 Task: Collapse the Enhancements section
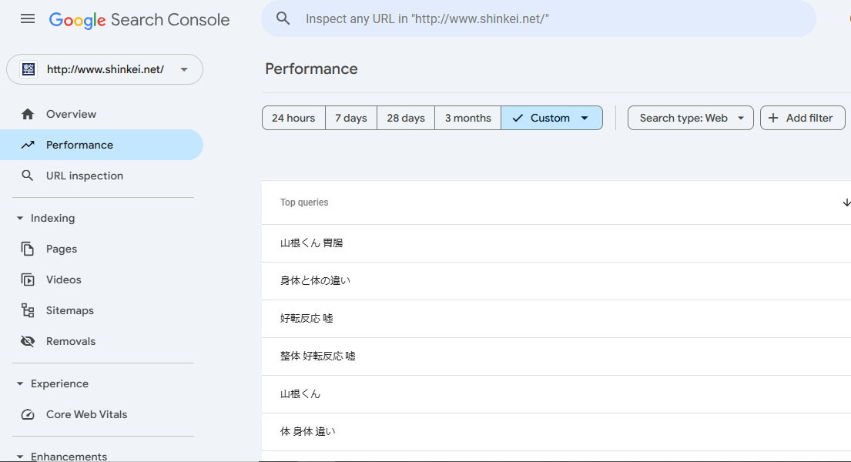(x=20, y=457)
